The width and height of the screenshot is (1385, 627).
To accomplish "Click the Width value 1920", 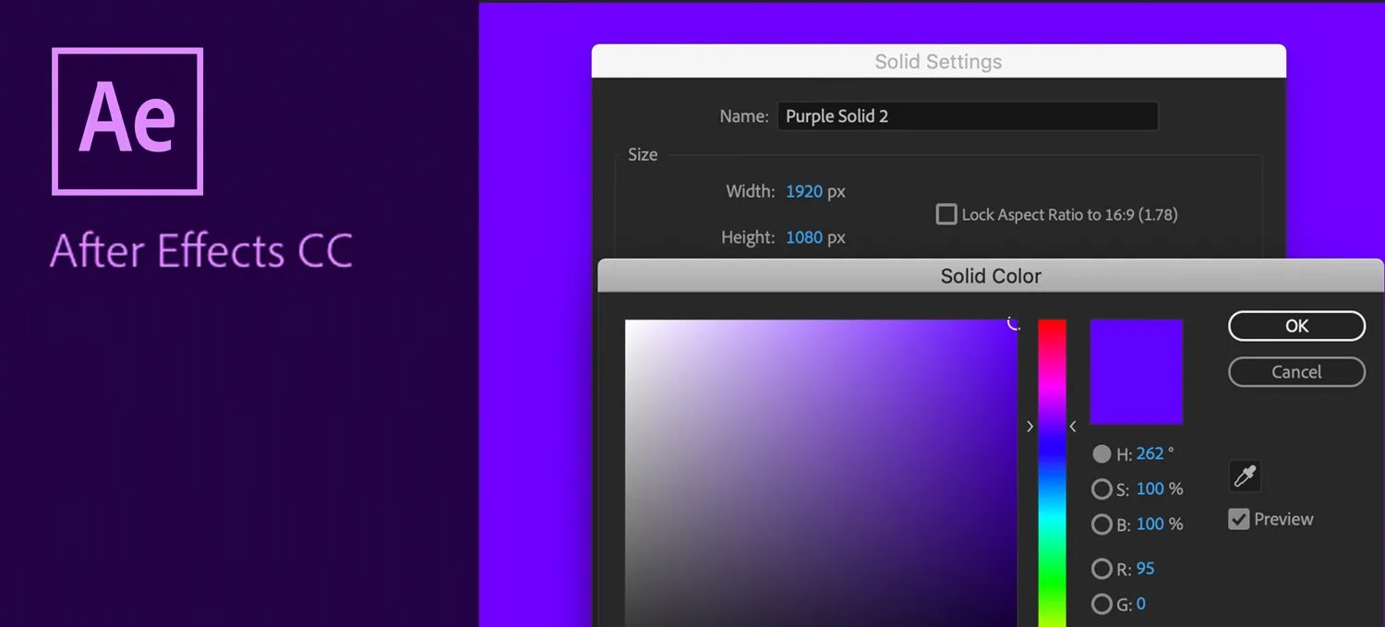I will [804, 192].
